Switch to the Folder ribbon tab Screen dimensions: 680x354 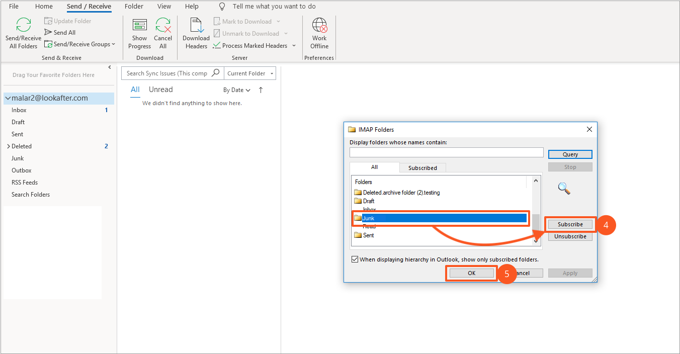coord(134,7)
